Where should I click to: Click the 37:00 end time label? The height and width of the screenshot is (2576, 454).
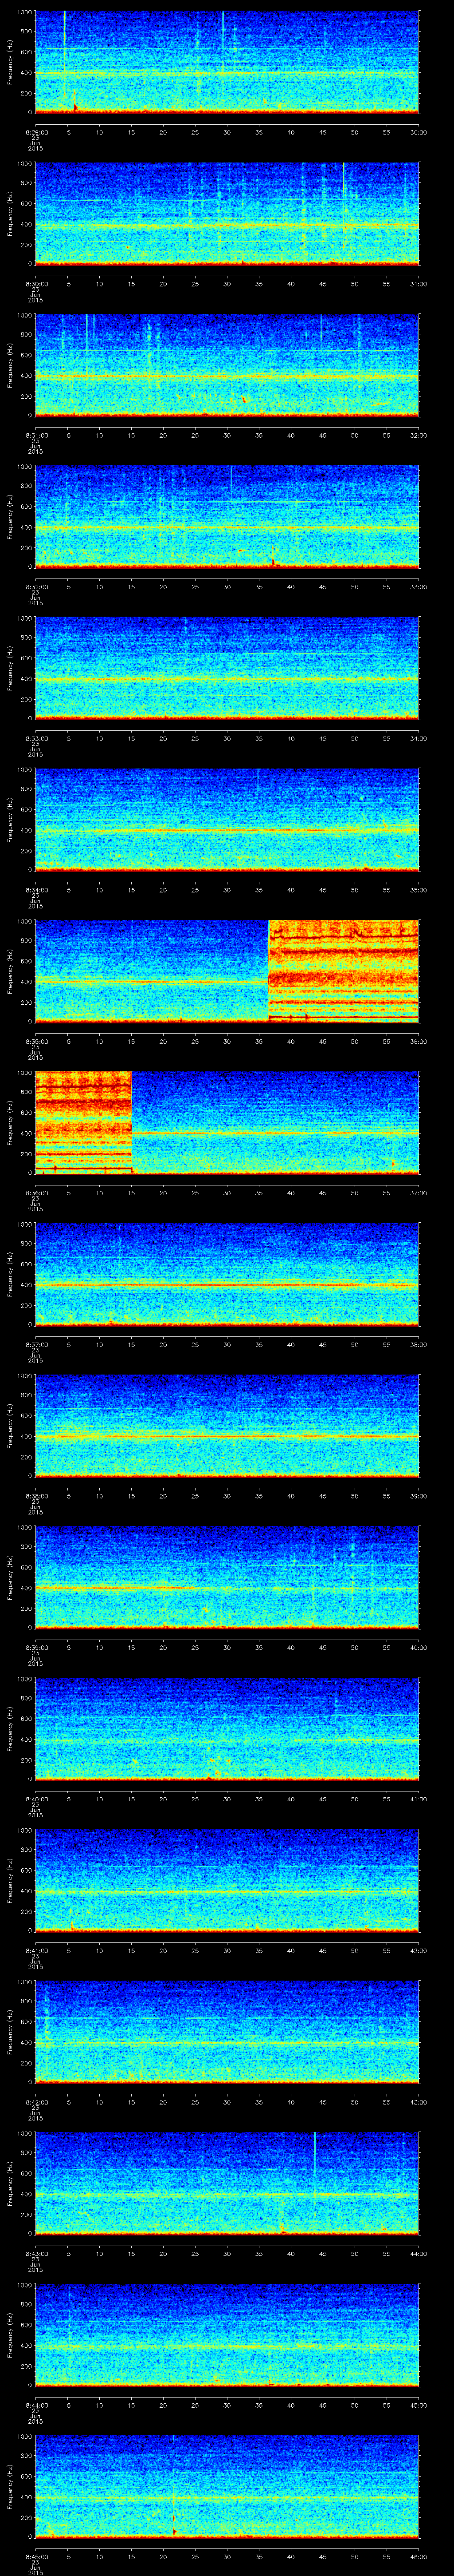418,1192
